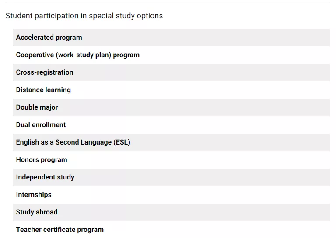Click "special study options" in the heading

point(126,16)
